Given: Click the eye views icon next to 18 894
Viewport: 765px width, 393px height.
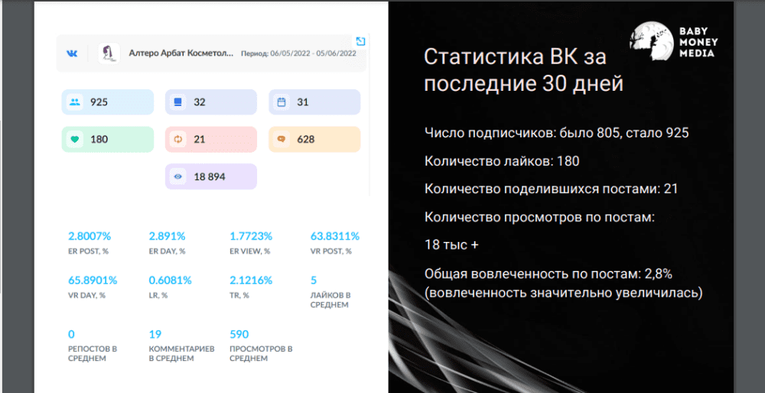Looking at the screenshot, I should click(178, 176).
